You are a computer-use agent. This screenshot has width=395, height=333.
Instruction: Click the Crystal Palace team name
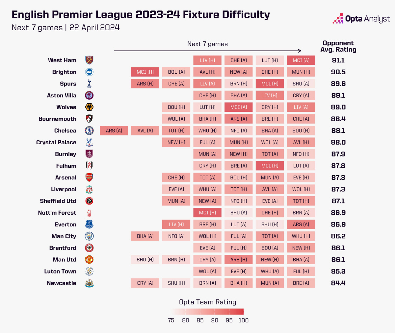click(56, 142)
